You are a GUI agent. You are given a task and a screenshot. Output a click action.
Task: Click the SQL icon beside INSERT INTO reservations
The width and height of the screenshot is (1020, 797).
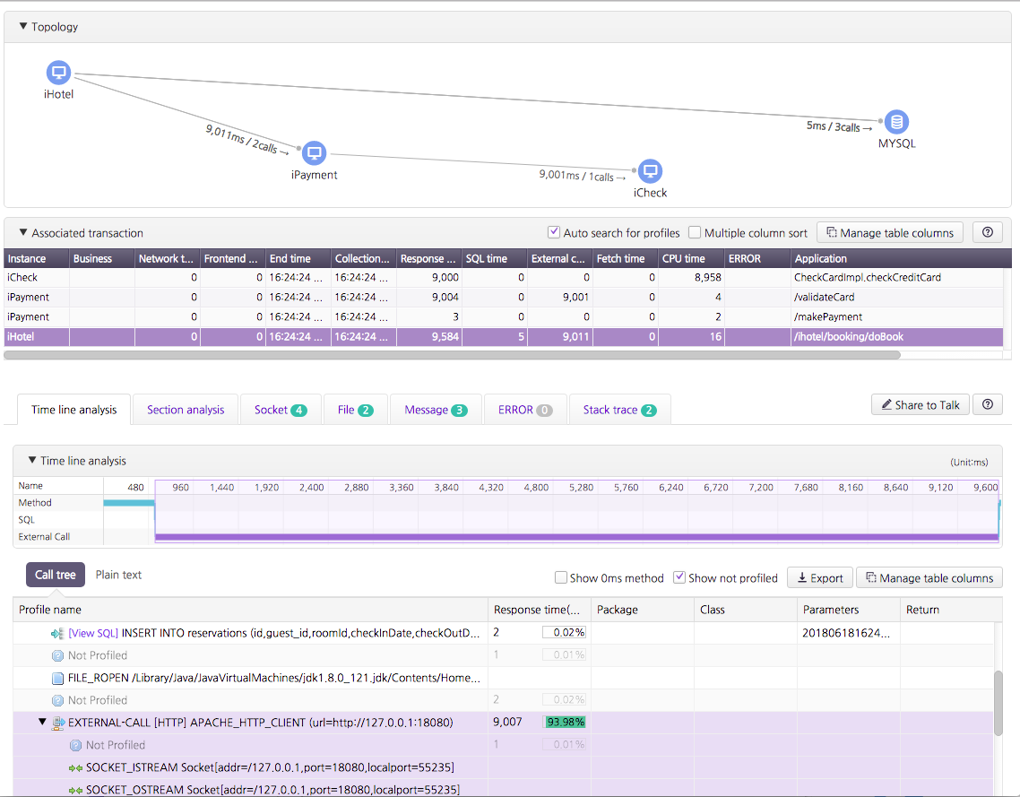point(57,633)
